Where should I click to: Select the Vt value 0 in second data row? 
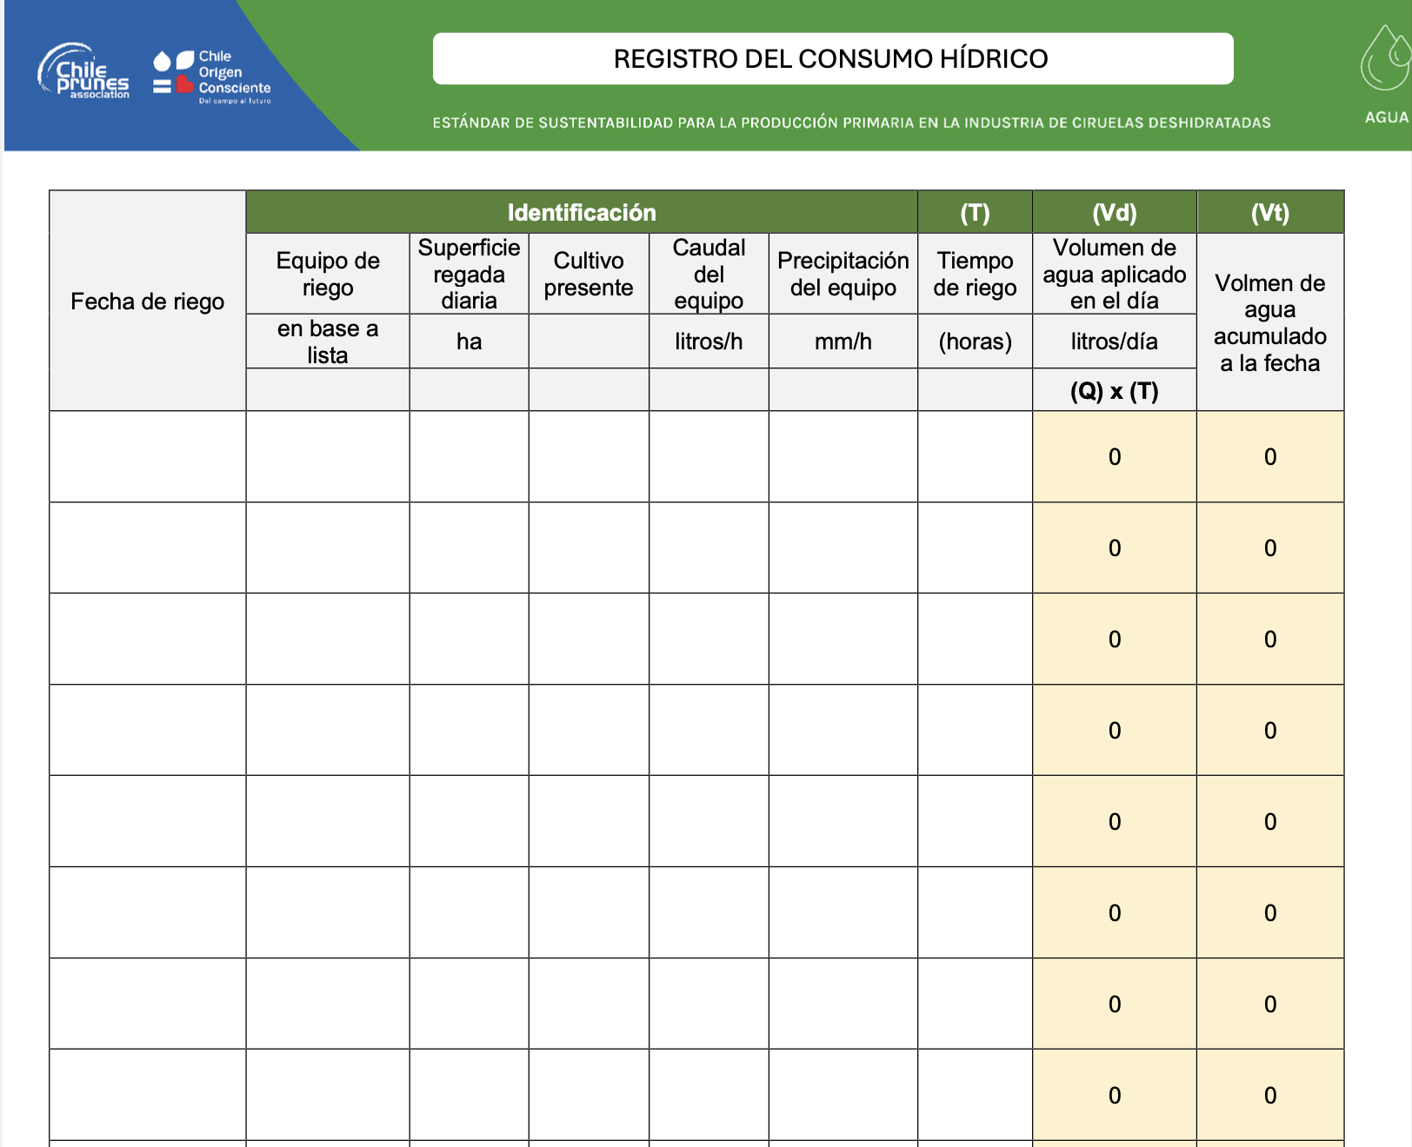[1270, 547]
